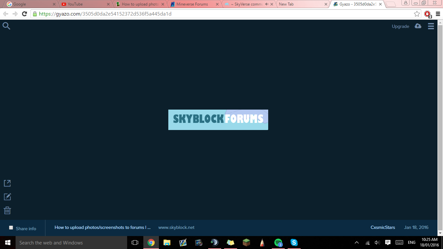
Task: Switch to the SkyVerse community tab
Action: tap(249, 4)
